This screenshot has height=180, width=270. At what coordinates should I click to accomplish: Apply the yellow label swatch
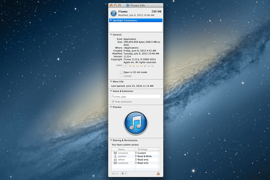138,66
